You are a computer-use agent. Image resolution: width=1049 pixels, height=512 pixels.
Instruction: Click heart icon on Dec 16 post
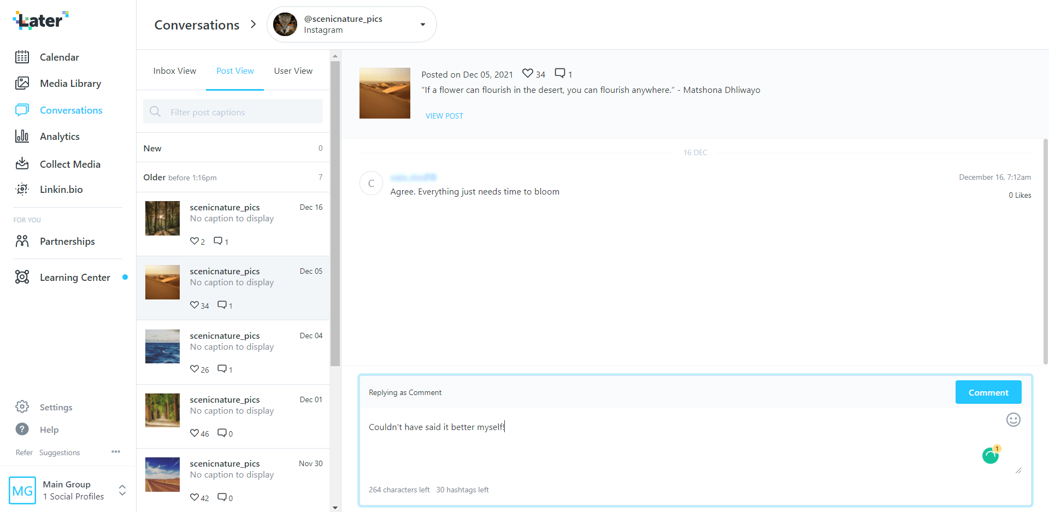point(194,241)
